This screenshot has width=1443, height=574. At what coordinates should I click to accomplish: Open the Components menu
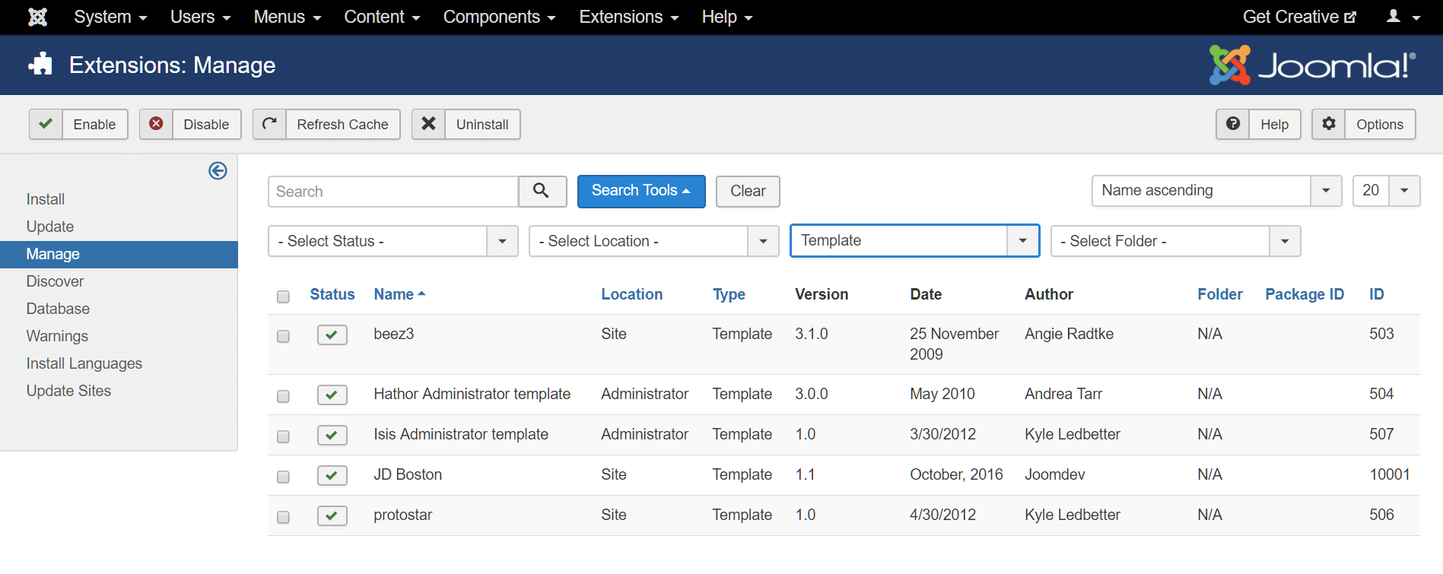500,17
